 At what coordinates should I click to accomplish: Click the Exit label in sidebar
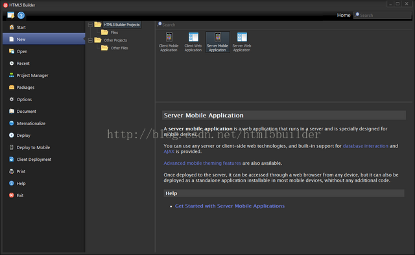tap(20, 195)
